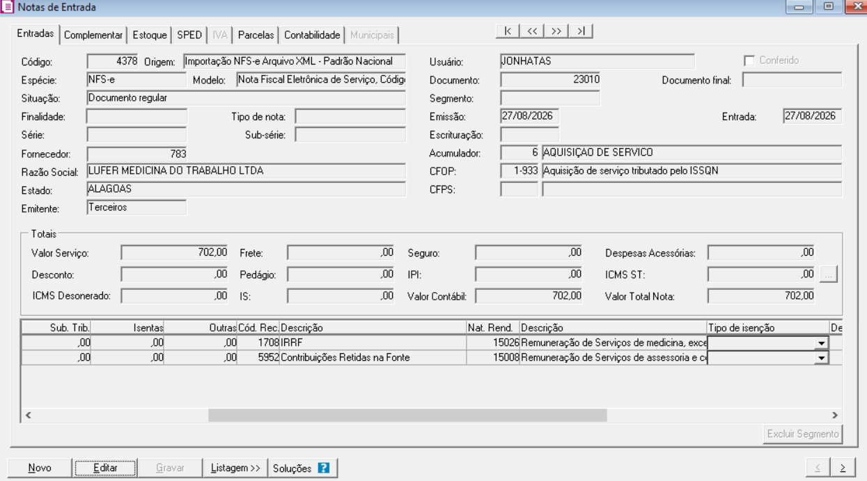867x481 pixels.
Task: Open the Parcelas tab
Action: coord(256,35)
